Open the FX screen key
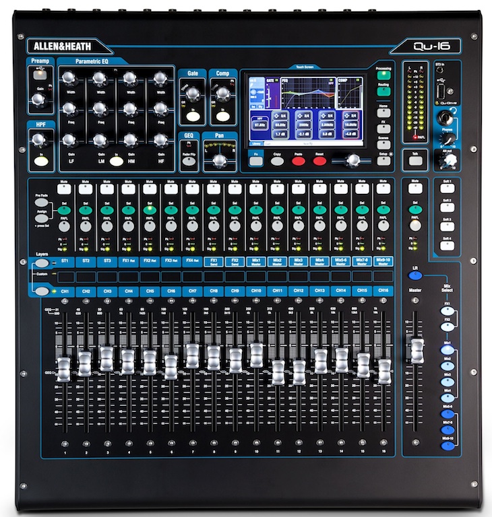Image resolution: width=492 pixels, height=517 pixels. coord(383,129)
